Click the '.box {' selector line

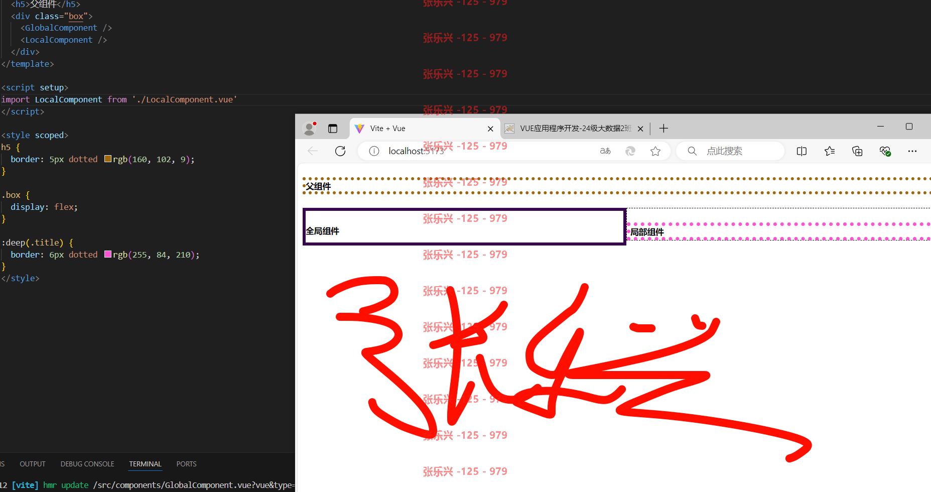[x=16, y=195]
